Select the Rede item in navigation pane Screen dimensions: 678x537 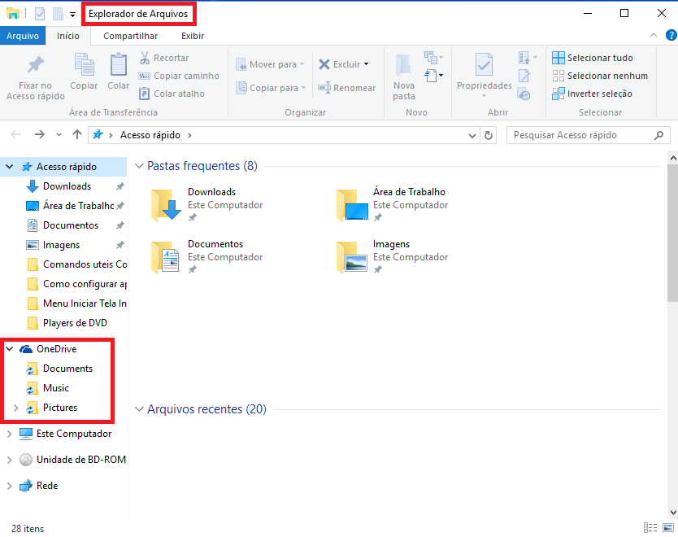[x=46, y=486]
